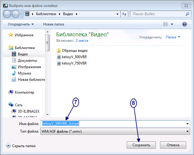Click the navigation pane scrollbar thumb
This screenshot has width=194, height=155.
click(x=48, y=43)
